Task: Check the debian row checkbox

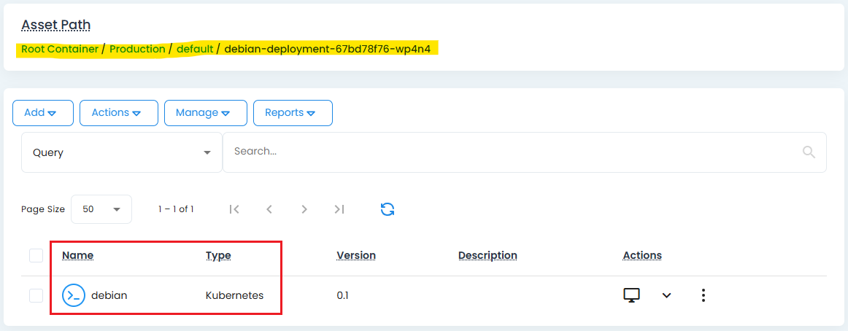Action: click(x=36, y=295)
